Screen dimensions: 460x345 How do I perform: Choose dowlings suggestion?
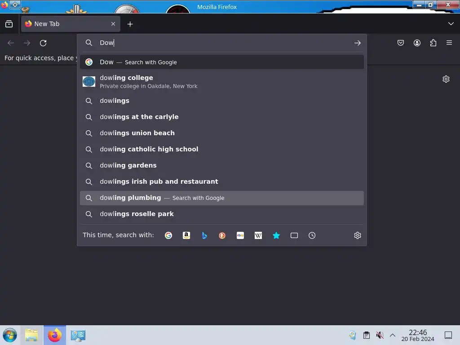(x=222, y=101)
